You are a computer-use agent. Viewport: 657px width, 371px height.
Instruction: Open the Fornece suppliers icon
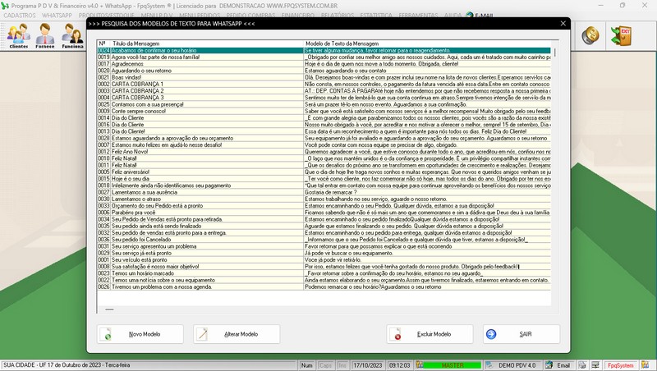coord(45,36)
